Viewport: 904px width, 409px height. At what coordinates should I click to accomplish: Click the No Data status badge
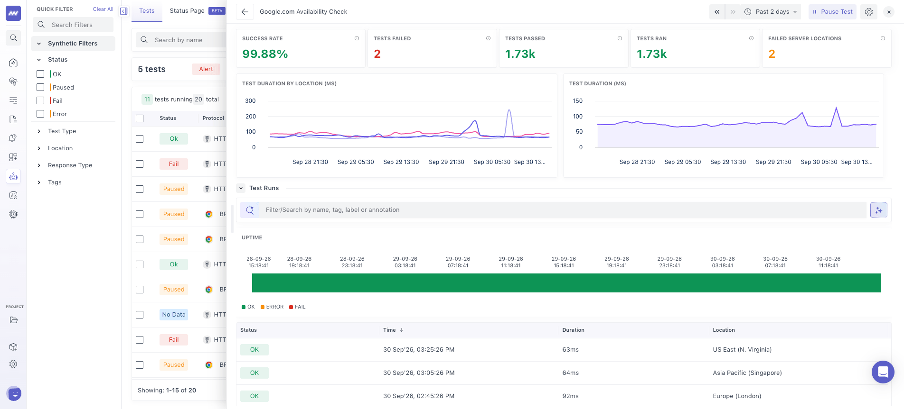[x=174, y=315]
